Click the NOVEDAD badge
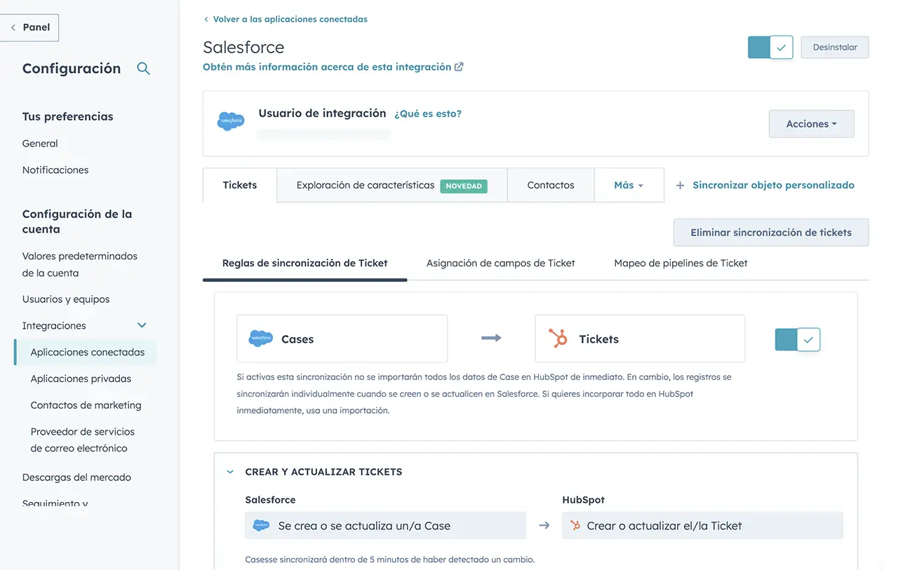This screenshot has height=570, width=898. tap(464, 186)
